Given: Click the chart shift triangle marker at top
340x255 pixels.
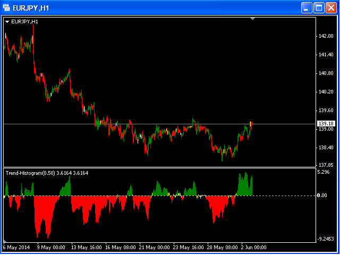Looking at the screenshot, I should tap(252, 19).
